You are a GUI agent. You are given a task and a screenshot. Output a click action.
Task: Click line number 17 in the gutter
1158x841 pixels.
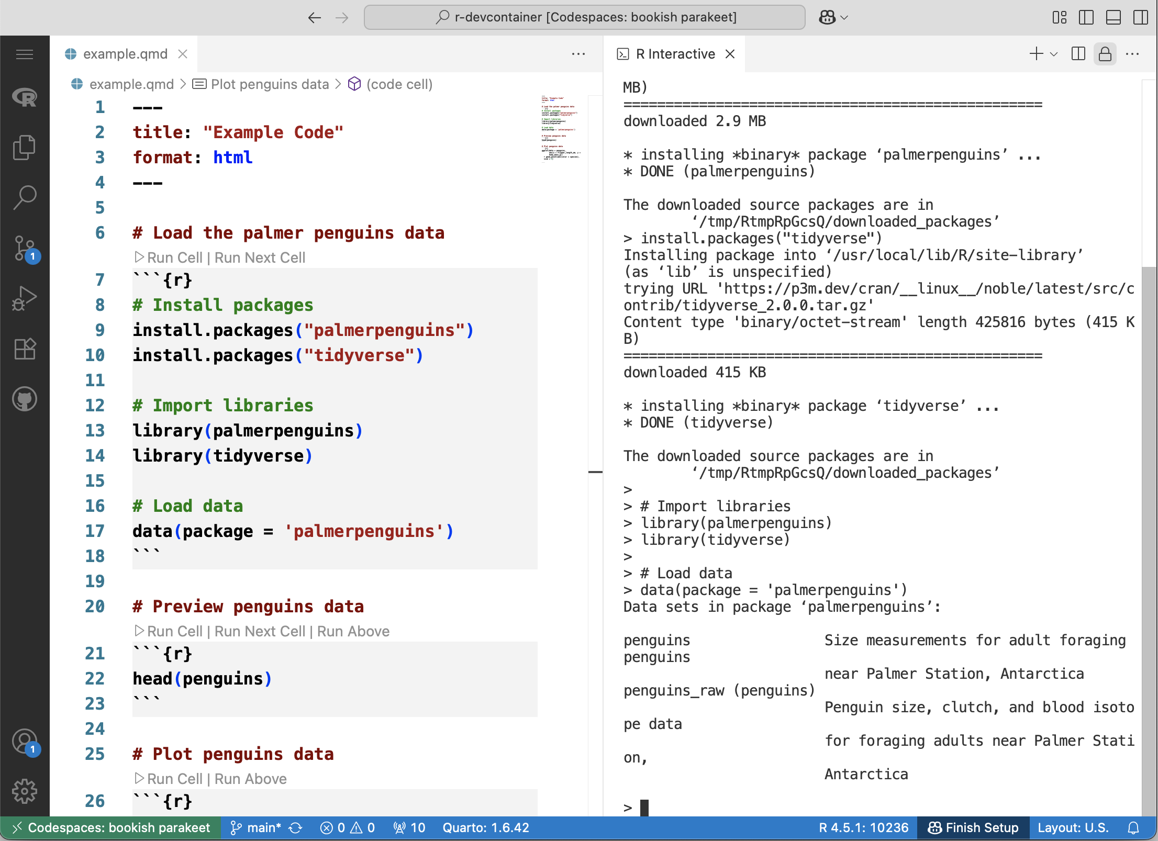95,531
